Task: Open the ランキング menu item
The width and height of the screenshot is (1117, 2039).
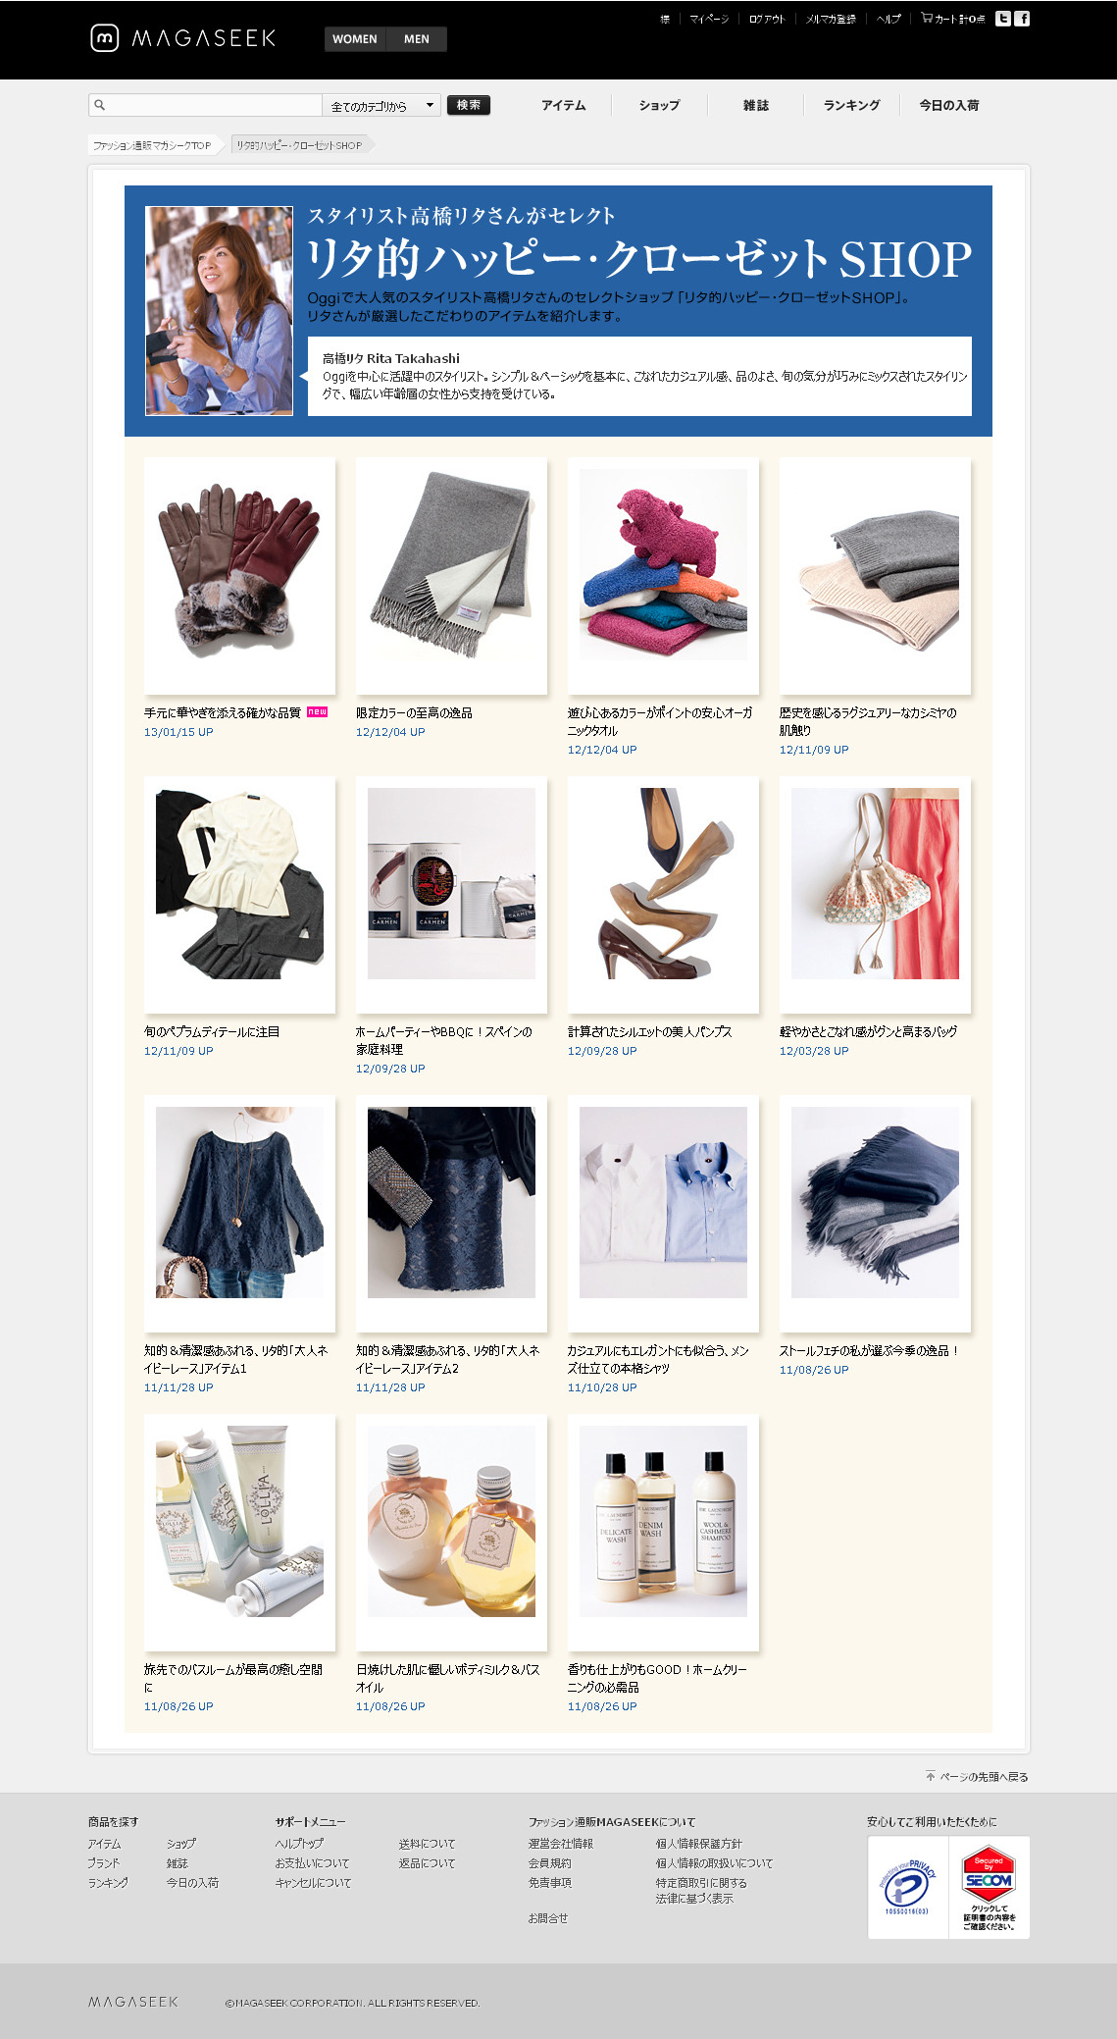Action: click(851, 106)
